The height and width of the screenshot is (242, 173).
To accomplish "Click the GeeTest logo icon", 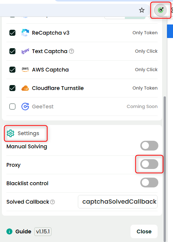I will pyautogui.click(x=25, y=107).
